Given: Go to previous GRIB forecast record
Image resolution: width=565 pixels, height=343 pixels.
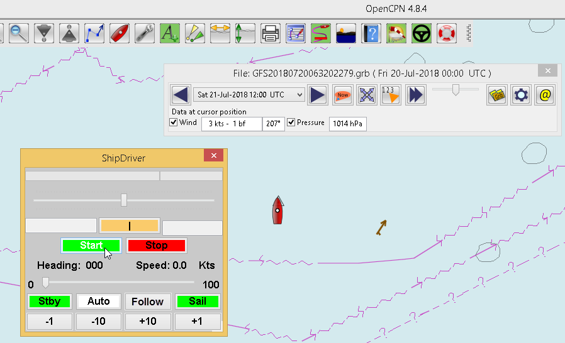Looking at the screenshot, I should pyautogui.click(x=181, y=95).
